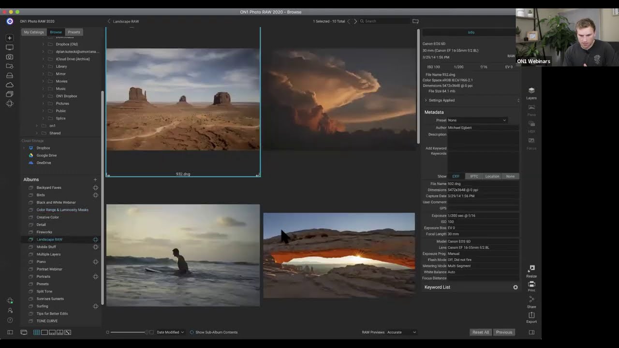619x348 pixels.
Task: Go to the previous photo arrow
Action: [349, 21]
